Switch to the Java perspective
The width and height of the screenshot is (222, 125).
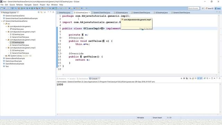[217, 8]
